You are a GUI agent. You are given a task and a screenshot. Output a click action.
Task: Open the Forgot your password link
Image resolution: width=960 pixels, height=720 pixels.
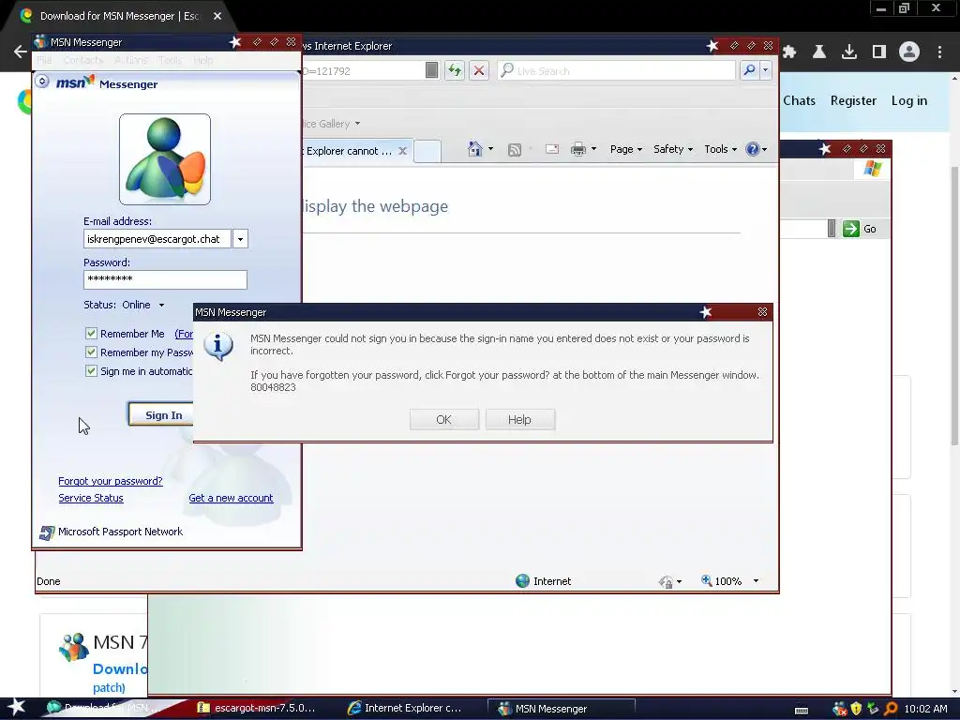[x=111, y=481]
